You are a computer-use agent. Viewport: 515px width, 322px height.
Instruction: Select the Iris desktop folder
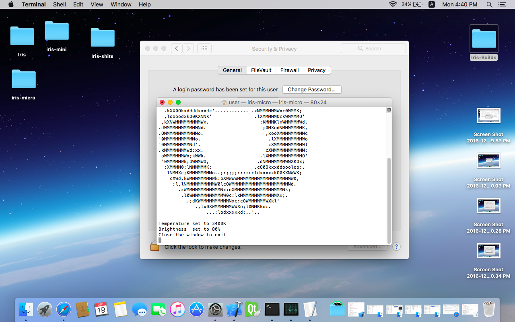tap(22, 41)
